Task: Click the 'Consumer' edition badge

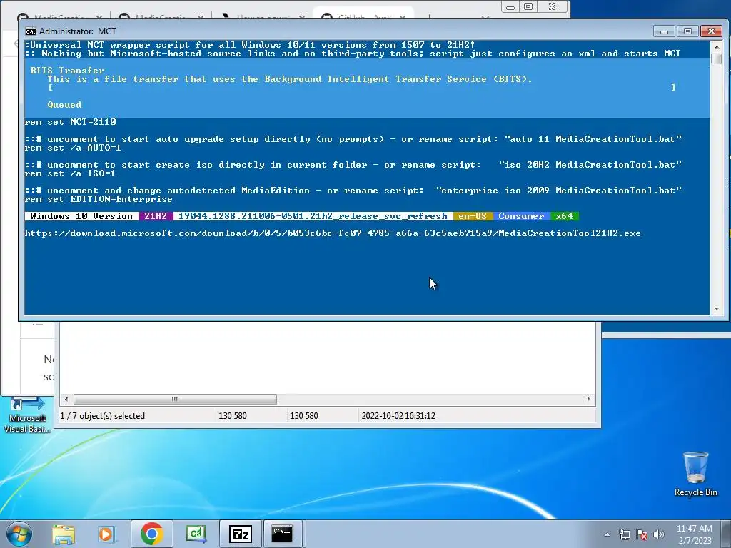Action: point(521,216)
